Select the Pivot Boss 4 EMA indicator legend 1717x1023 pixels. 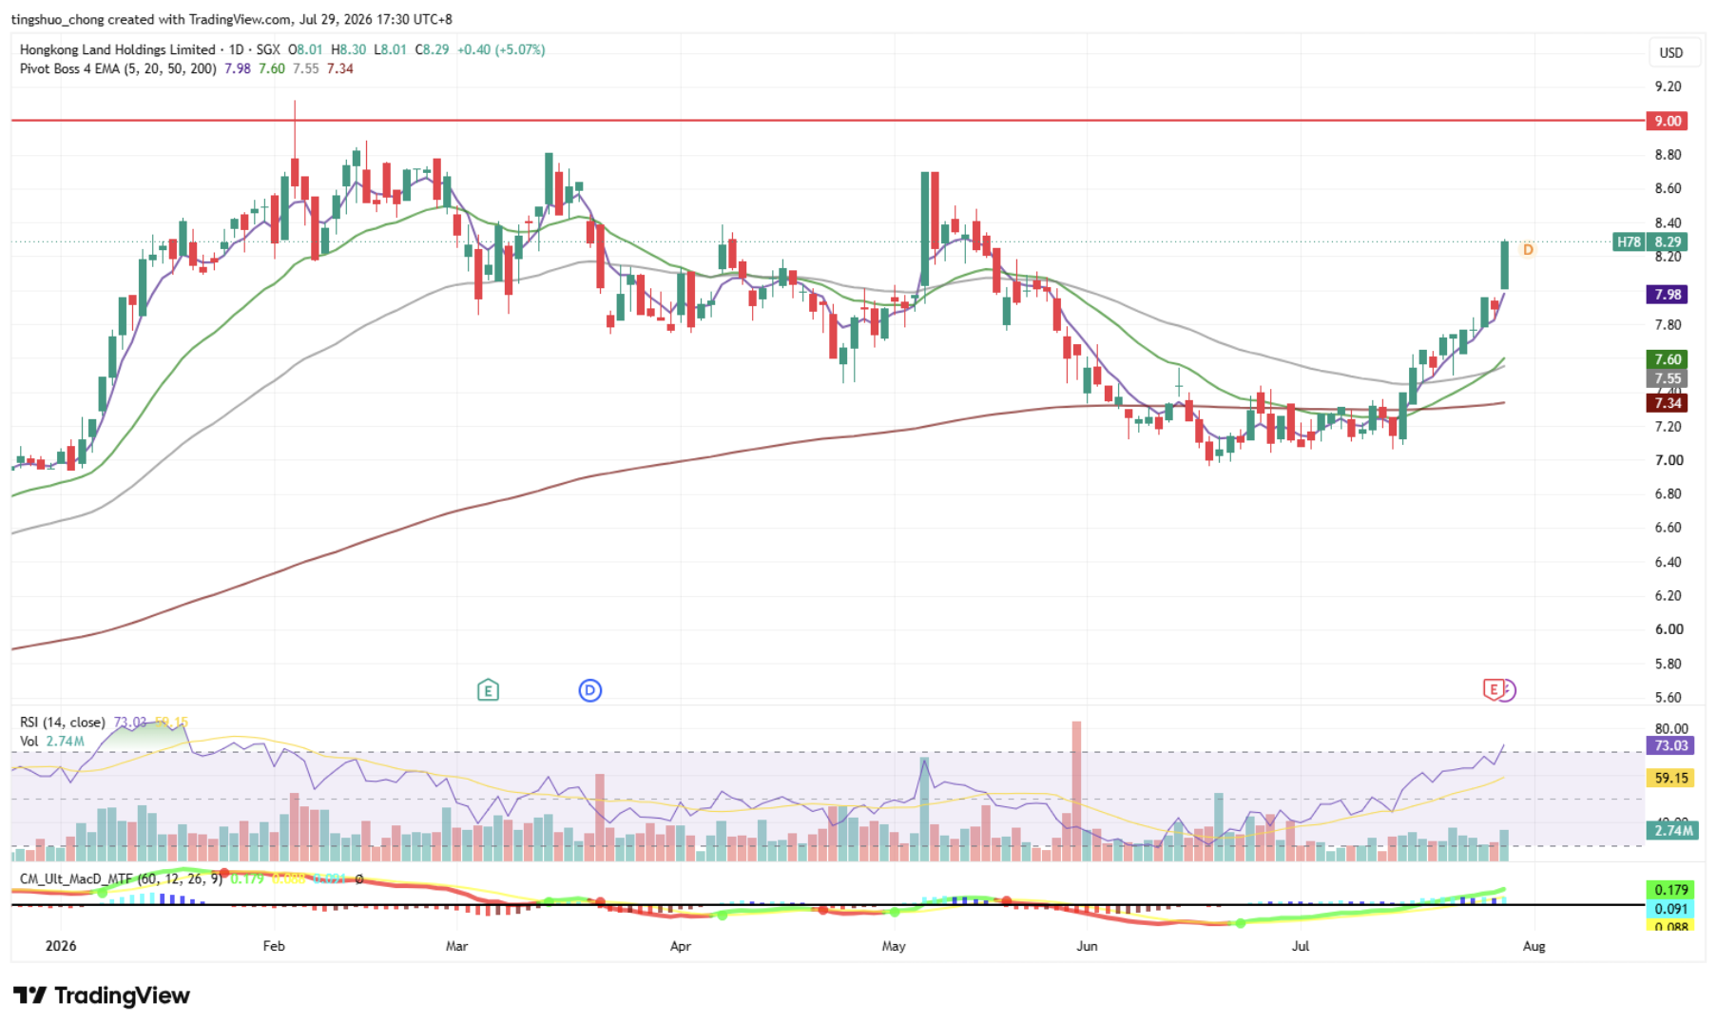coord(118,68)
